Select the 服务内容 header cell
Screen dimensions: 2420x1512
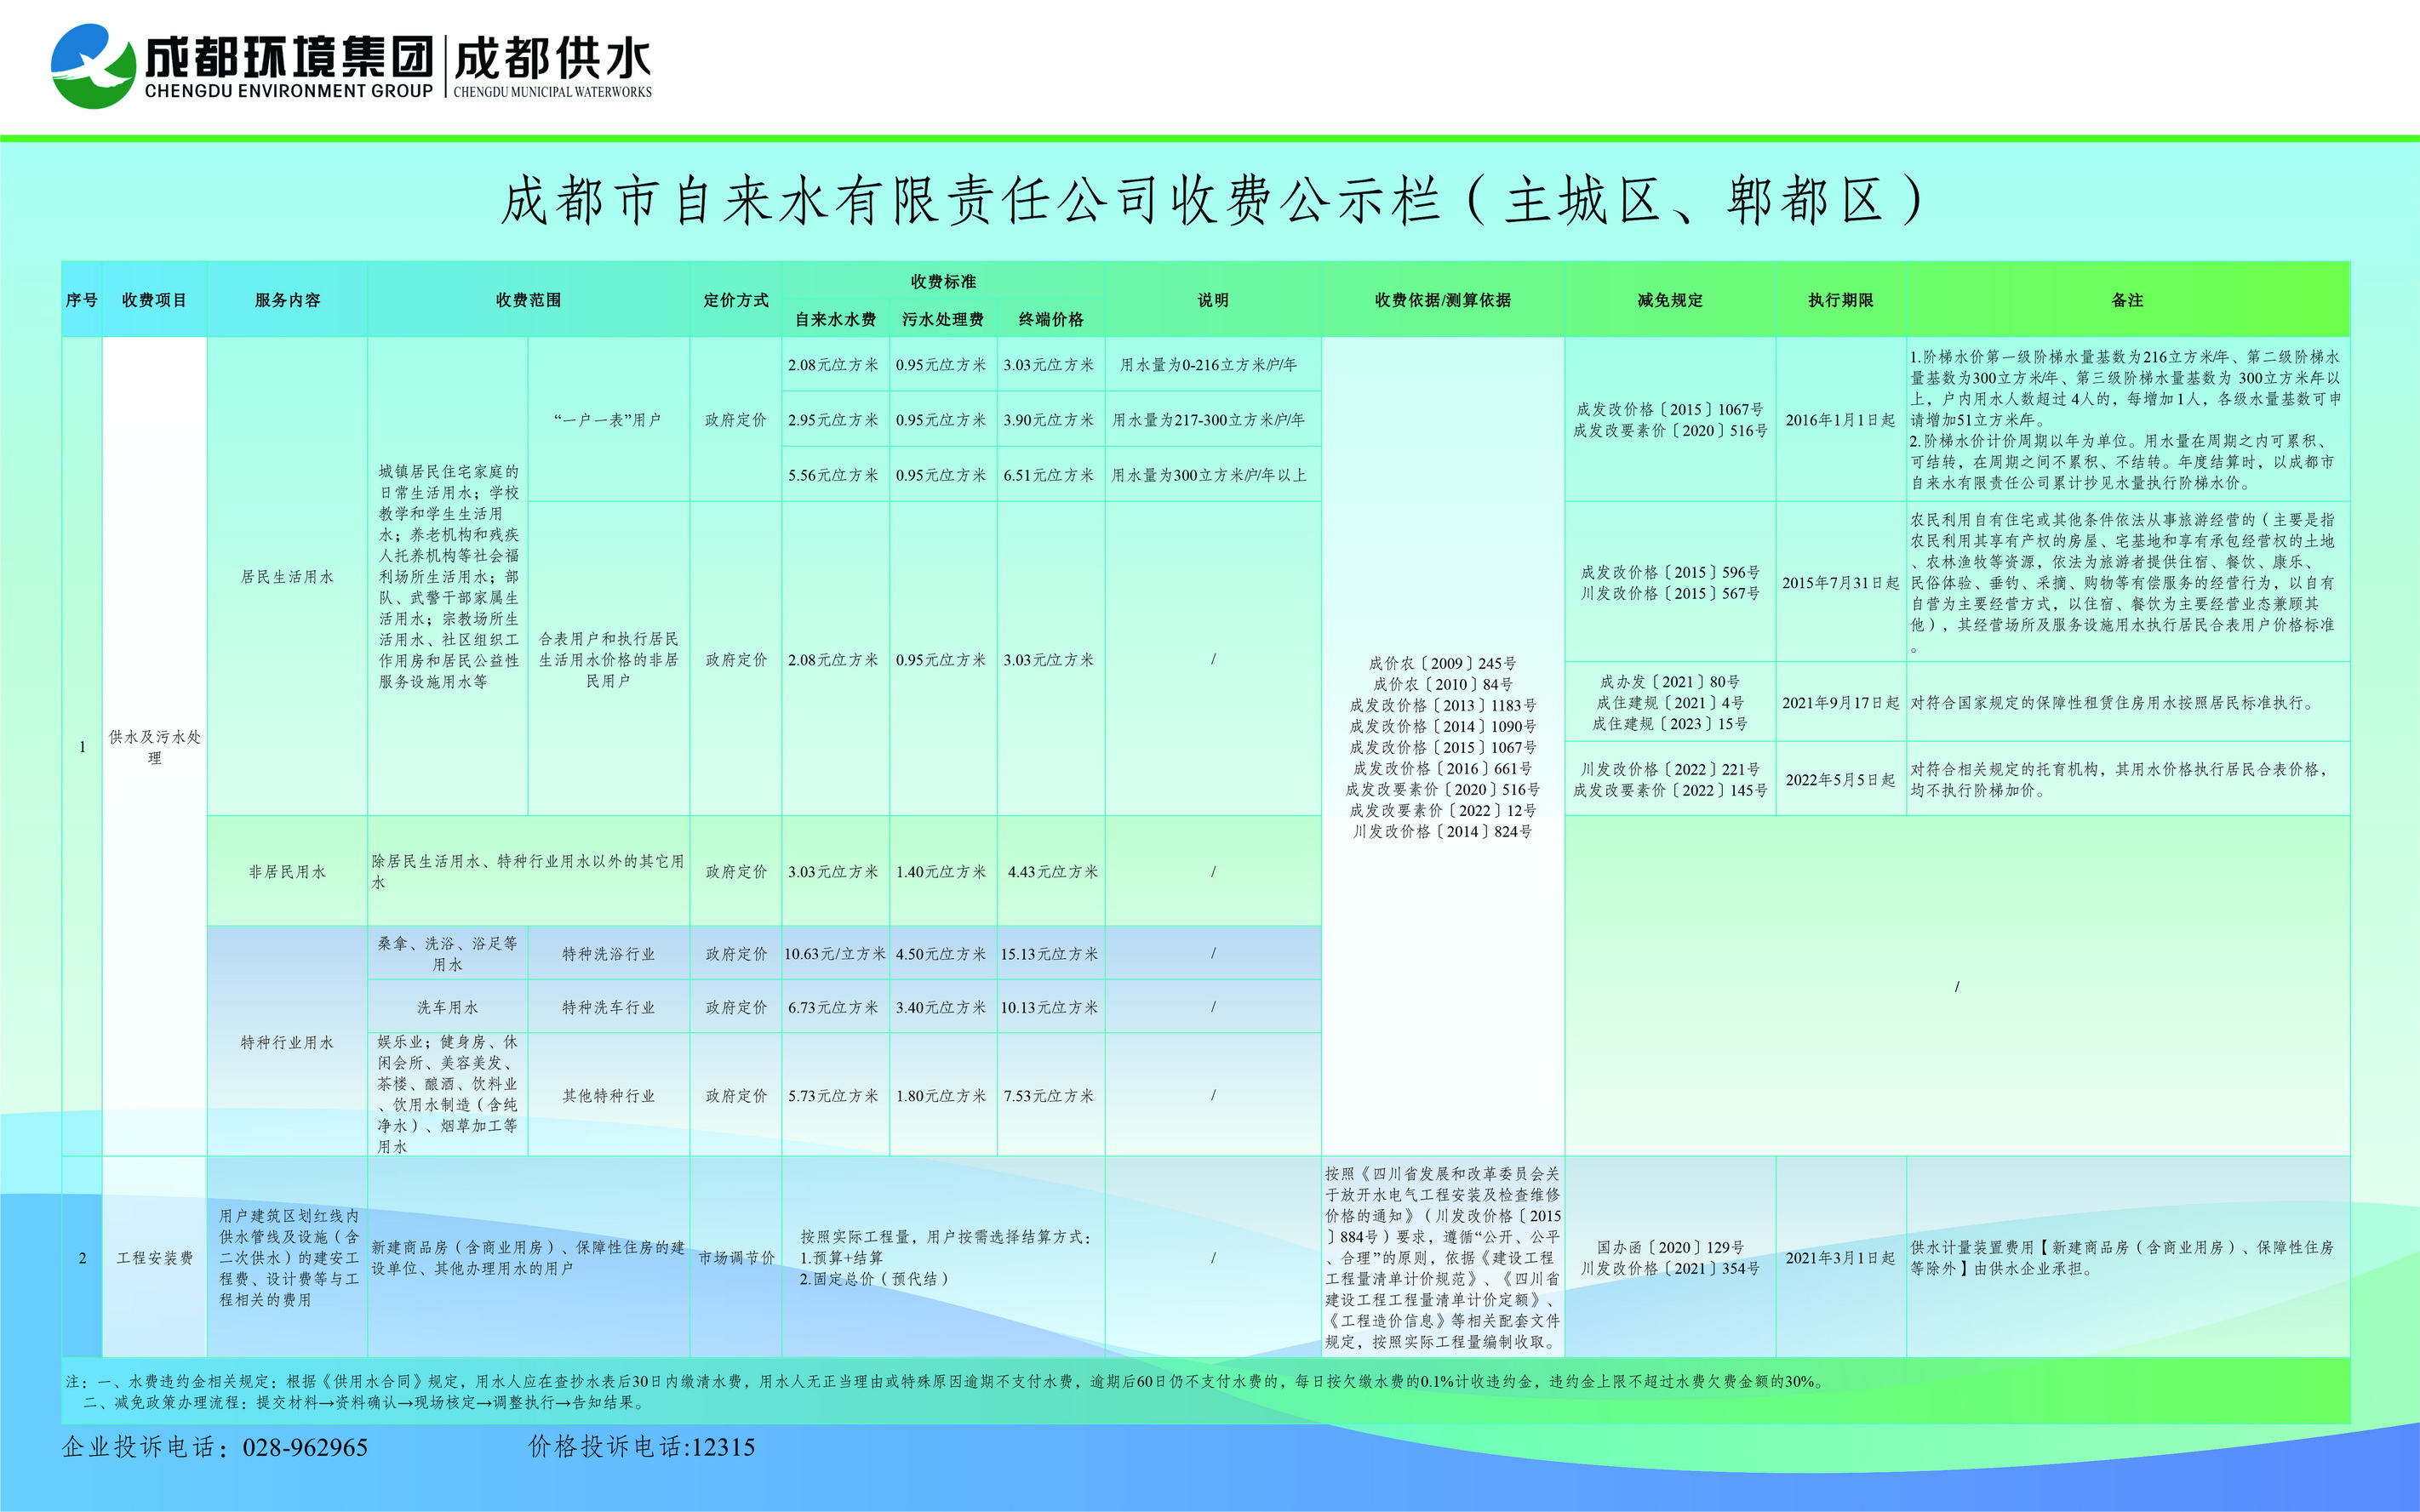[x=287, y=300]
